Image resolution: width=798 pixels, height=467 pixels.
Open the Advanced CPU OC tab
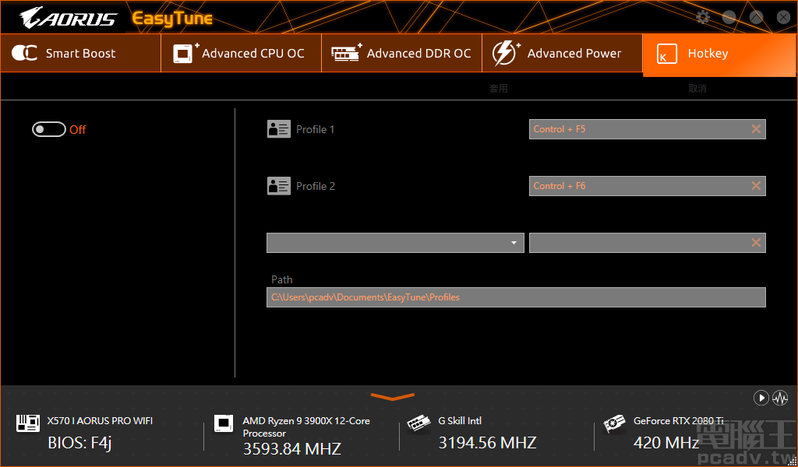[241, 54]
